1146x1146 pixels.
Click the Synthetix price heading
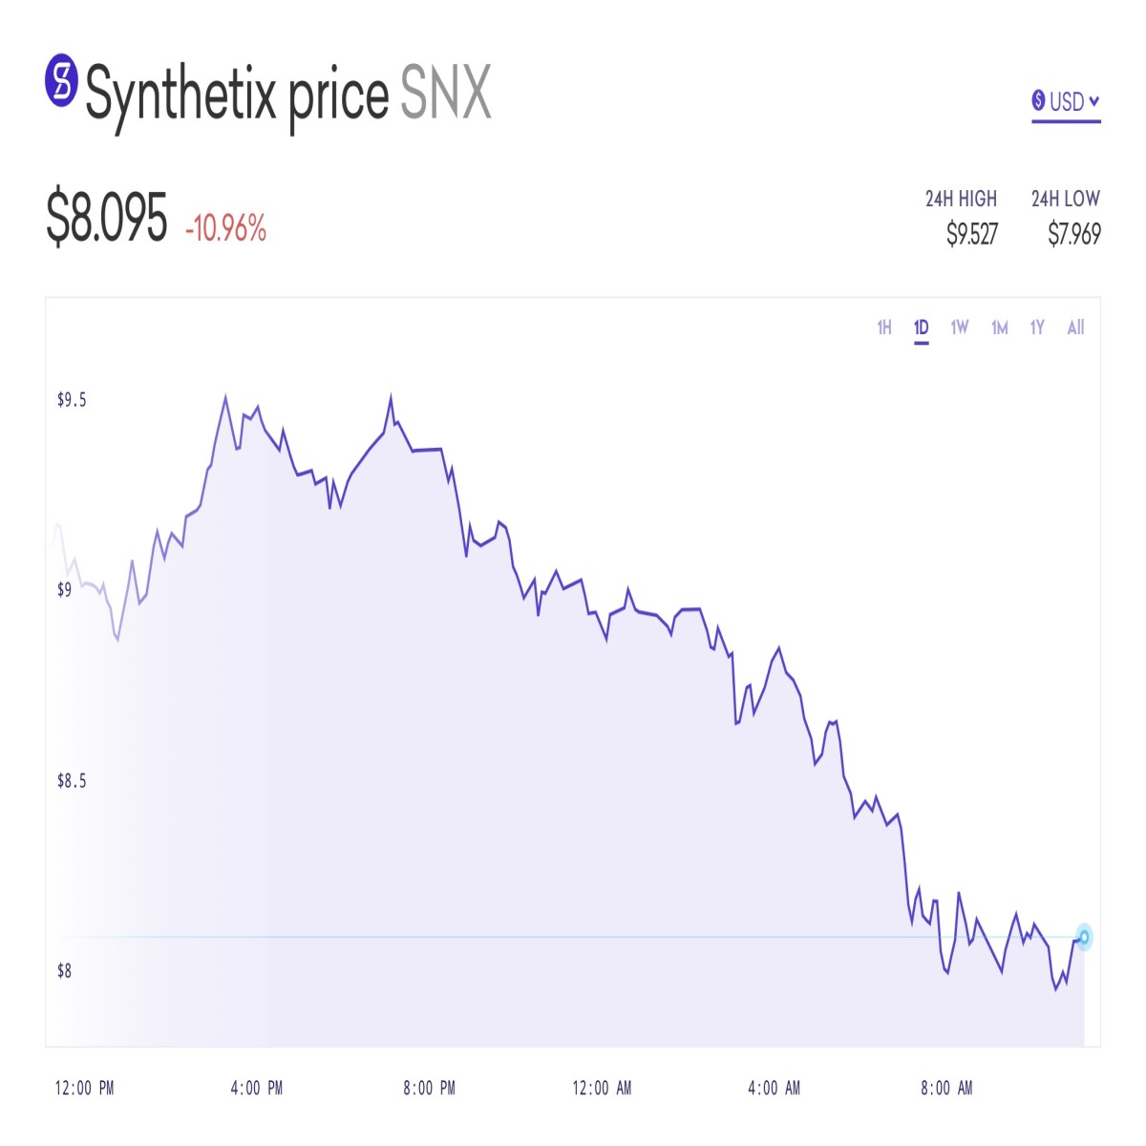[x=237, y=95]
